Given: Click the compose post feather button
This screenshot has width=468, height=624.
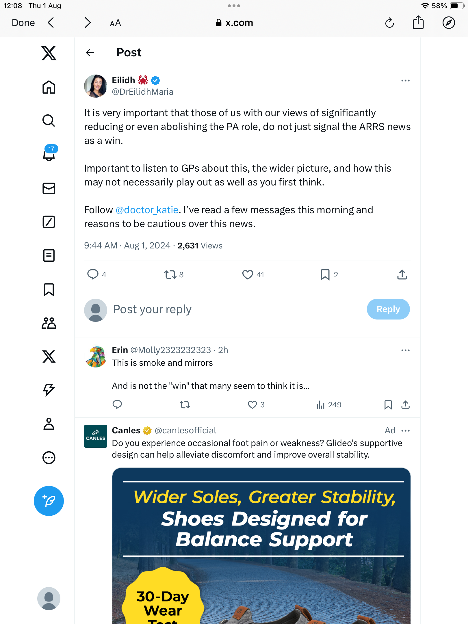Looking at the screenshot, I should tap(49, 501).
